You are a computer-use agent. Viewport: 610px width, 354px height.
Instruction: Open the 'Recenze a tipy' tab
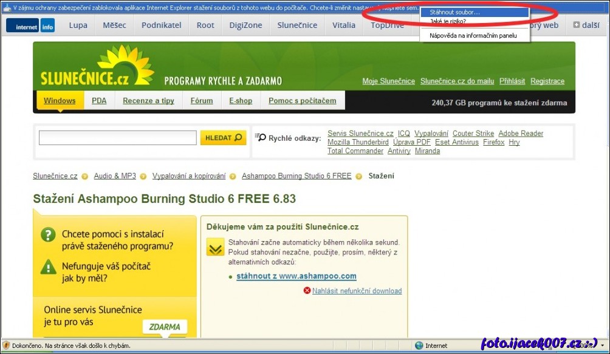point(148,101)
